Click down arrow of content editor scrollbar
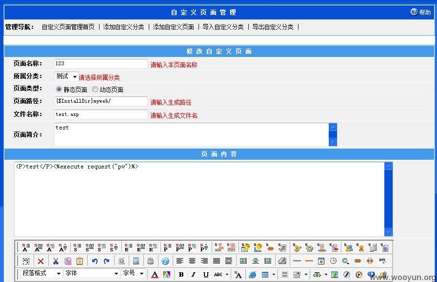The image size is (437, 282). (388, 232)
